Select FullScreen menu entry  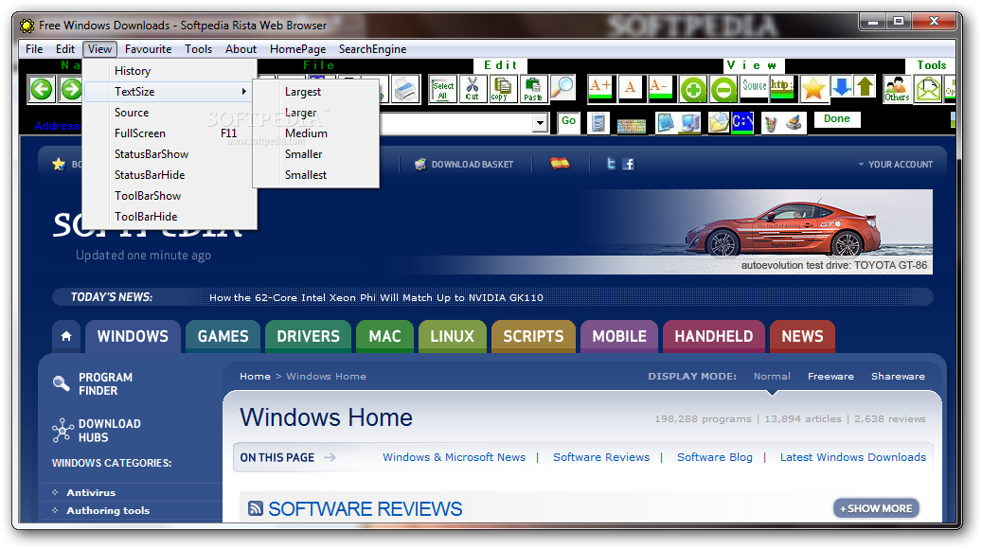click(x=170, y=133)
